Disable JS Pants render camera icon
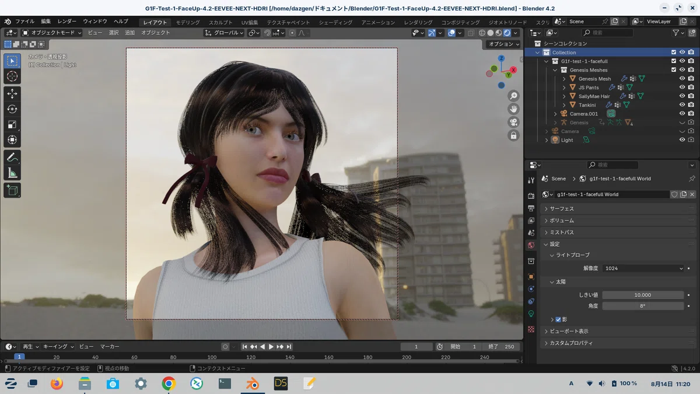The image size is (700, 394). pos(691,88)
